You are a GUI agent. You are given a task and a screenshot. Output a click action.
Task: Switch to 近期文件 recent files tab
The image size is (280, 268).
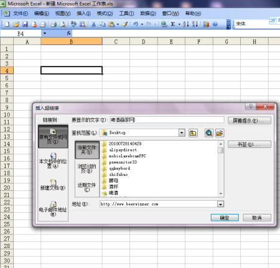[87, 187]
